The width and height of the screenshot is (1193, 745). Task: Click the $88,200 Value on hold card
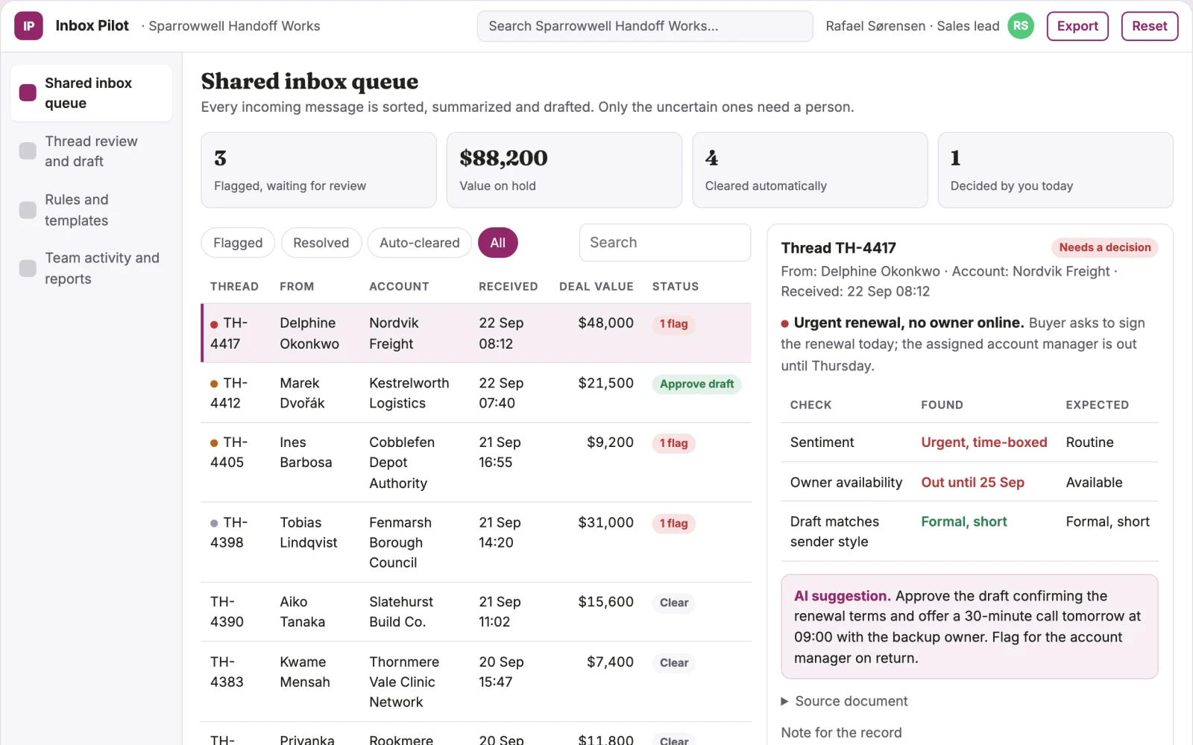(564, 170)
